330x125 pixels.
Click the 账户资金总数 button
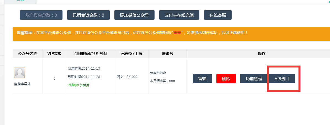[41, 15]
